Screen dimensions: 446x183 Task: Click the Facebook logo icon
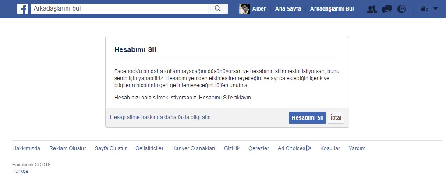click(x=22, y=9)
